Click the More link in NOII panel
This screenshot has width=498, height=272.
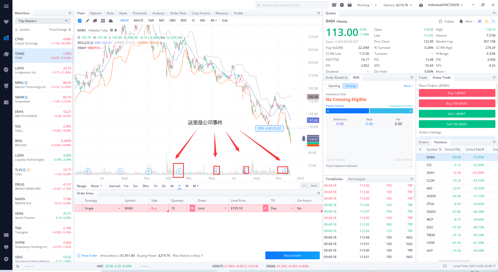coord(408,86)
